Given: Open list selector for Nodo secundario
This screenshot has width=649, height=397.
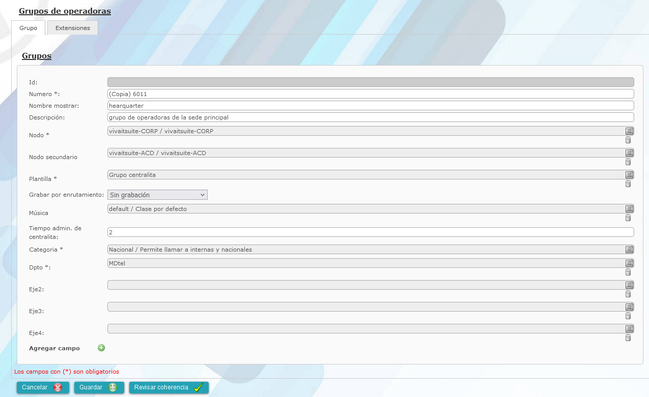Looking at the screenshot, I should pos(629,153).
